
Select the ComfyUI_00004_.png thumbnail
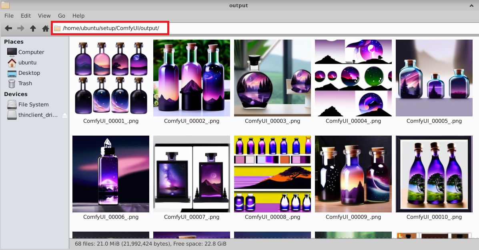click(353, 78)
